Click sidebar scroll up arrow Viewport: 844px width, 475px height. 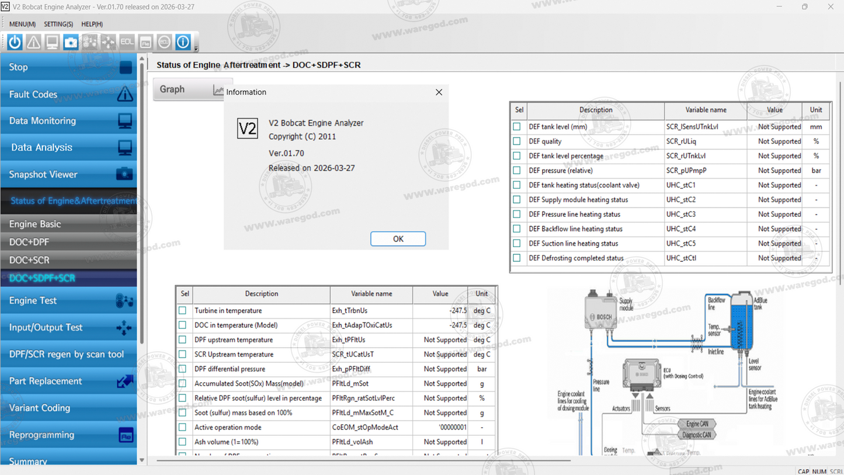point(141,59)
